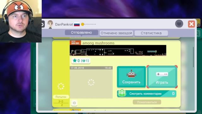Report the course via Пожаловаться
The height and width of the screenshot is (114, 202).
tap(147, 102)
